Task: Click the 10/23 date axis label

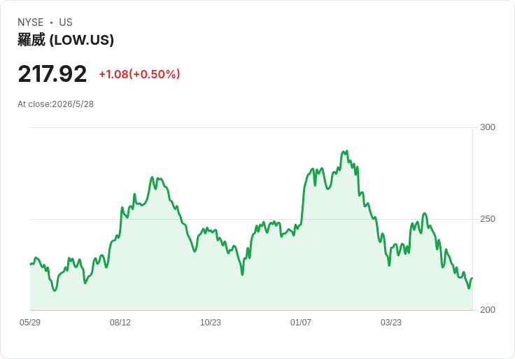Action: tap(211, 323)
